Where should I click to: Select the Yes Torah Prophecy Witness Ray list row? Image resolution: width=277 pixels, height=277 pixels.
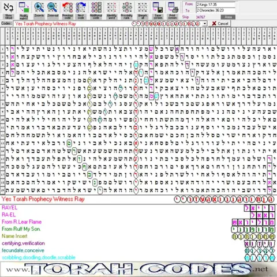pos(138,199)
